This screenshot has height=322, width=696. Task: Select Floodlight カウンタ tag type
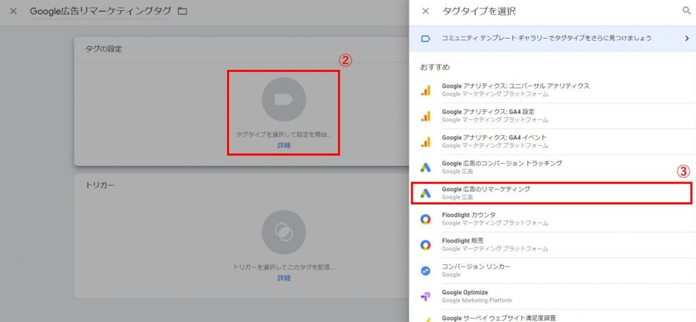553,219
